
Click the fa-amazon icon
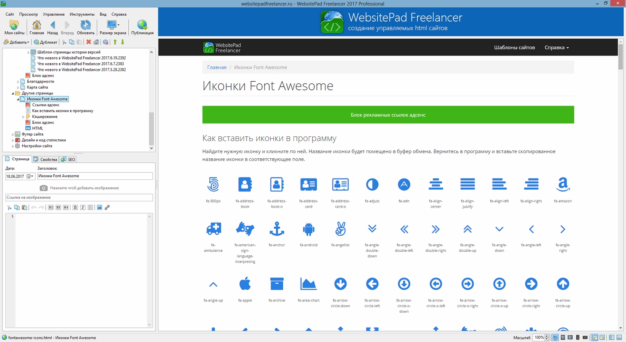coord(563,184)
